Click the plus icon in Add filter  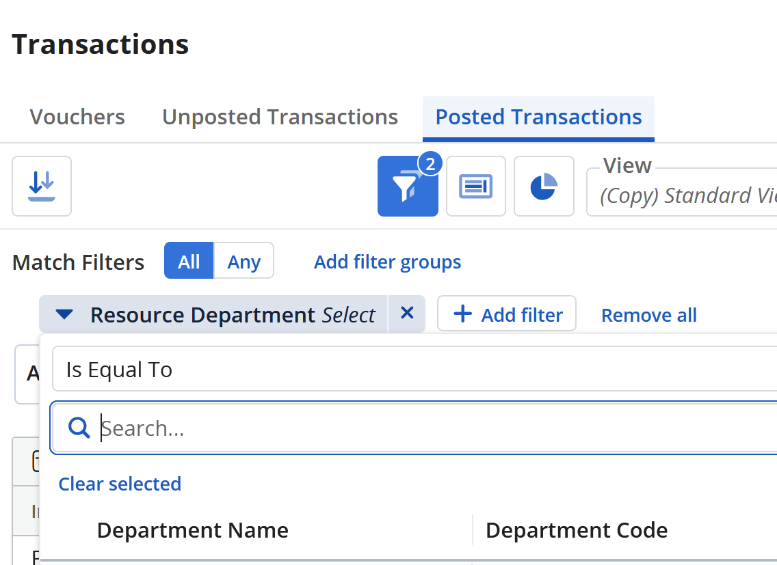tap(463, 314)
